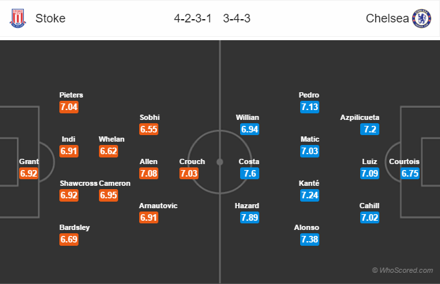The image size is (440, 284).
Task: Click player name Shawcross
Action: pos(79,183)
